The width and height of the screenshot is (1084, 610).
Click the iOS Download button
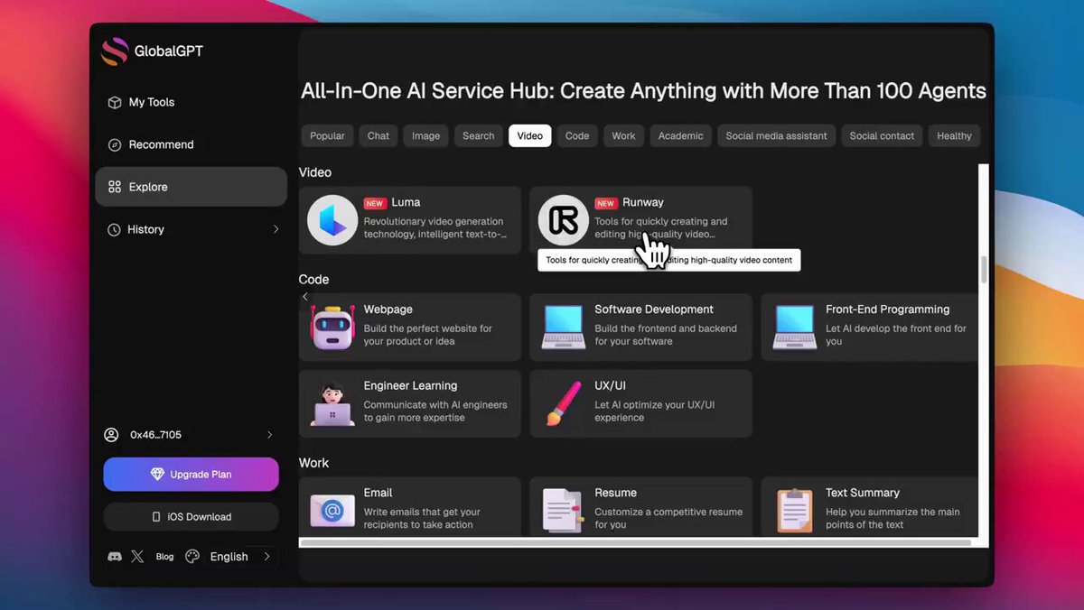click(x=191, y=517)
